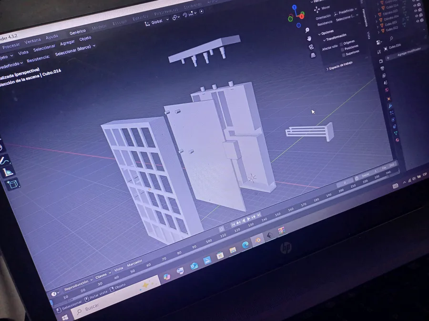Click the play animation button
The image size is (429, 321).
pyautogui.click(x=248, y=219)
